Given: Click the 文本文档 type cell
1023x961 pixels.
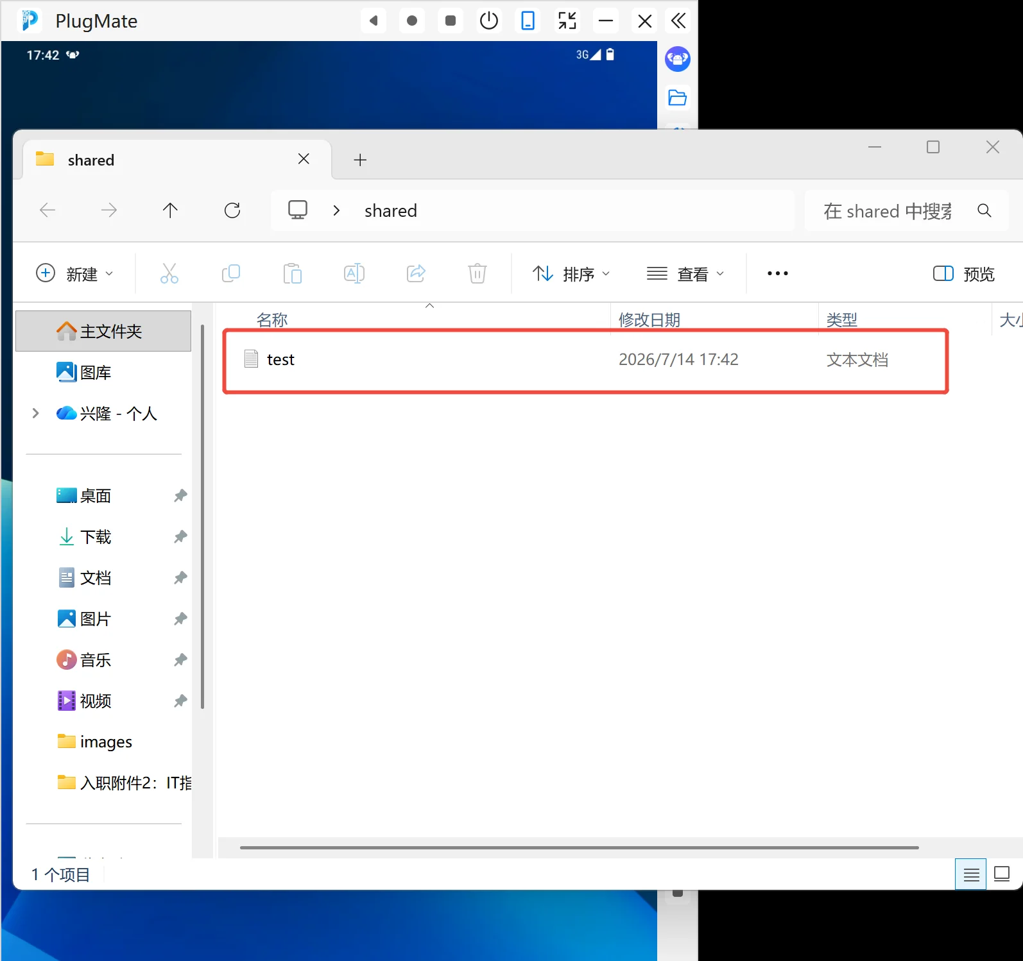Looking at the screenshot, I should (857, 359).
